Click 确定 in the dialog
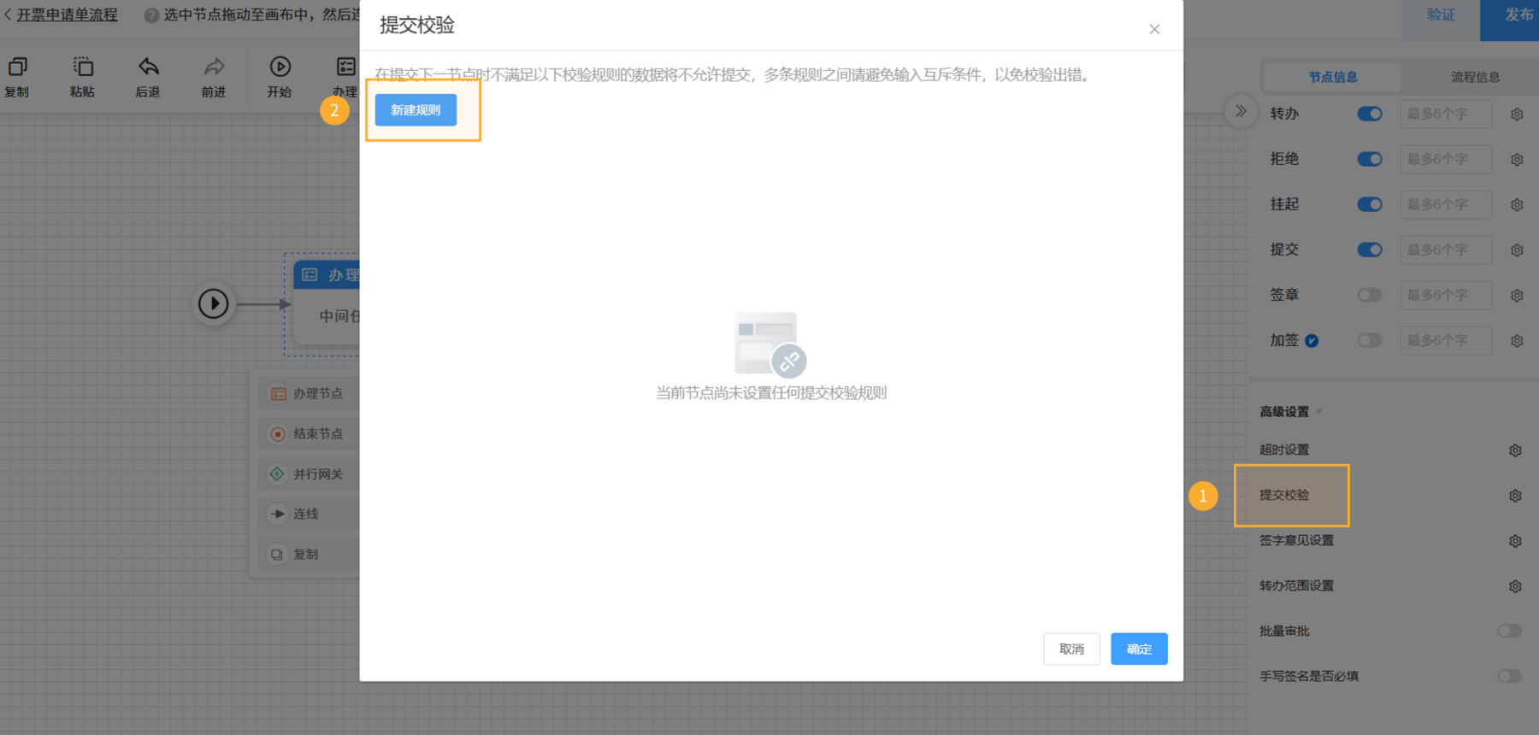Image resolution: width=1539 pixels, height=735 pixels. (1139, 649)
